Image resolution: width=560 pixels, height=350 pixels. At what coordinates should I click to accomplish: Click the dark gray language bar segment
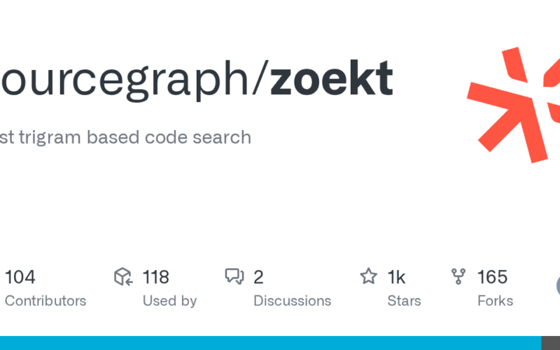pyautogui.click(x=551, y=343)
